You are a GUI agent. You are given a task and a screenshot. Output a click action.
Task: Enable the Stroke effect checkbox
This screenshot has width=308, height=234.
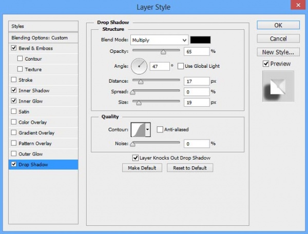pos(14,80)
